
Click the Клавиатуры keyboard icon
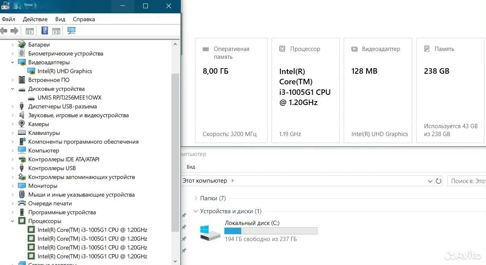click(x=22, y=133)
